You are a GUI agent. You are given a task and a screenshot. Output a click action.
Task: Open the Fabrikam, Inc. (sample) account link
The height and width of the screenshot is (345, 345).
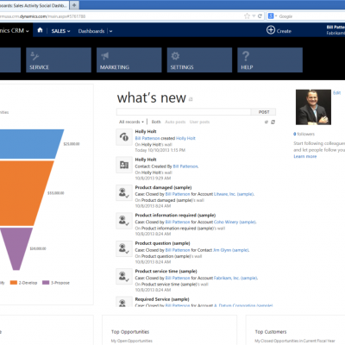[235, 278]
